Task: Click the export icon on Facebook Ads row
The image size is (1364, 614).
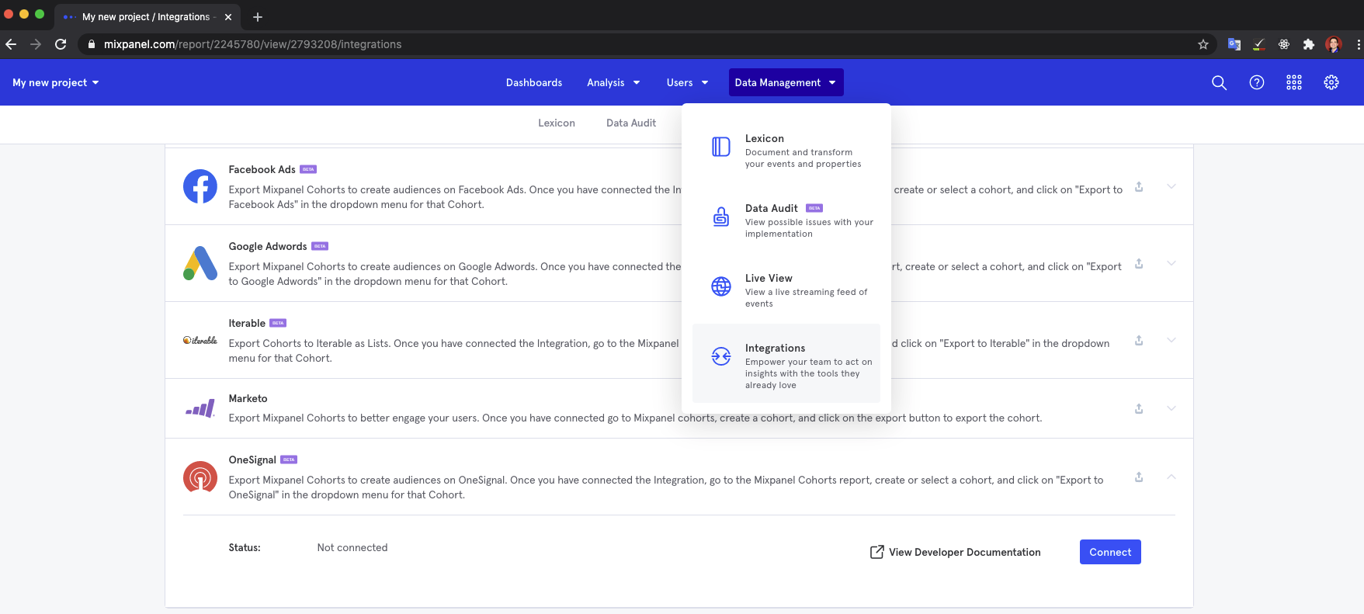Action: (1139, 186)
